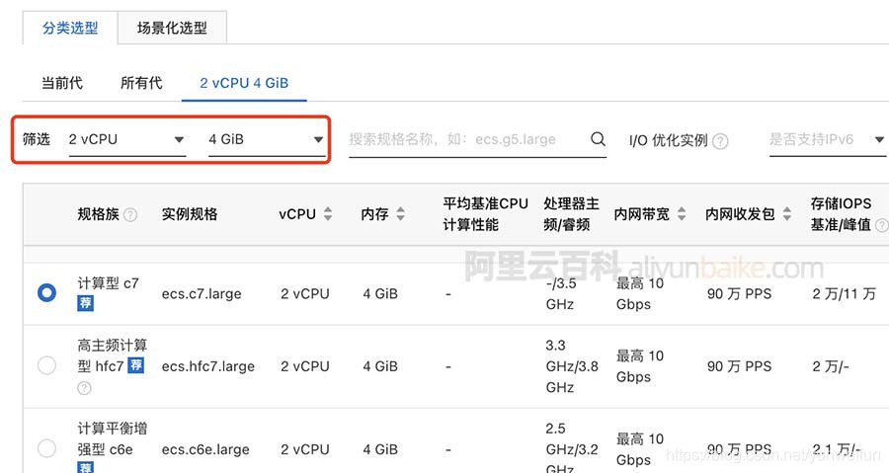This screenshot has height=473, width=889.
Task: Click ecs.hfc7.large instance name
Action: coord(208,366)
